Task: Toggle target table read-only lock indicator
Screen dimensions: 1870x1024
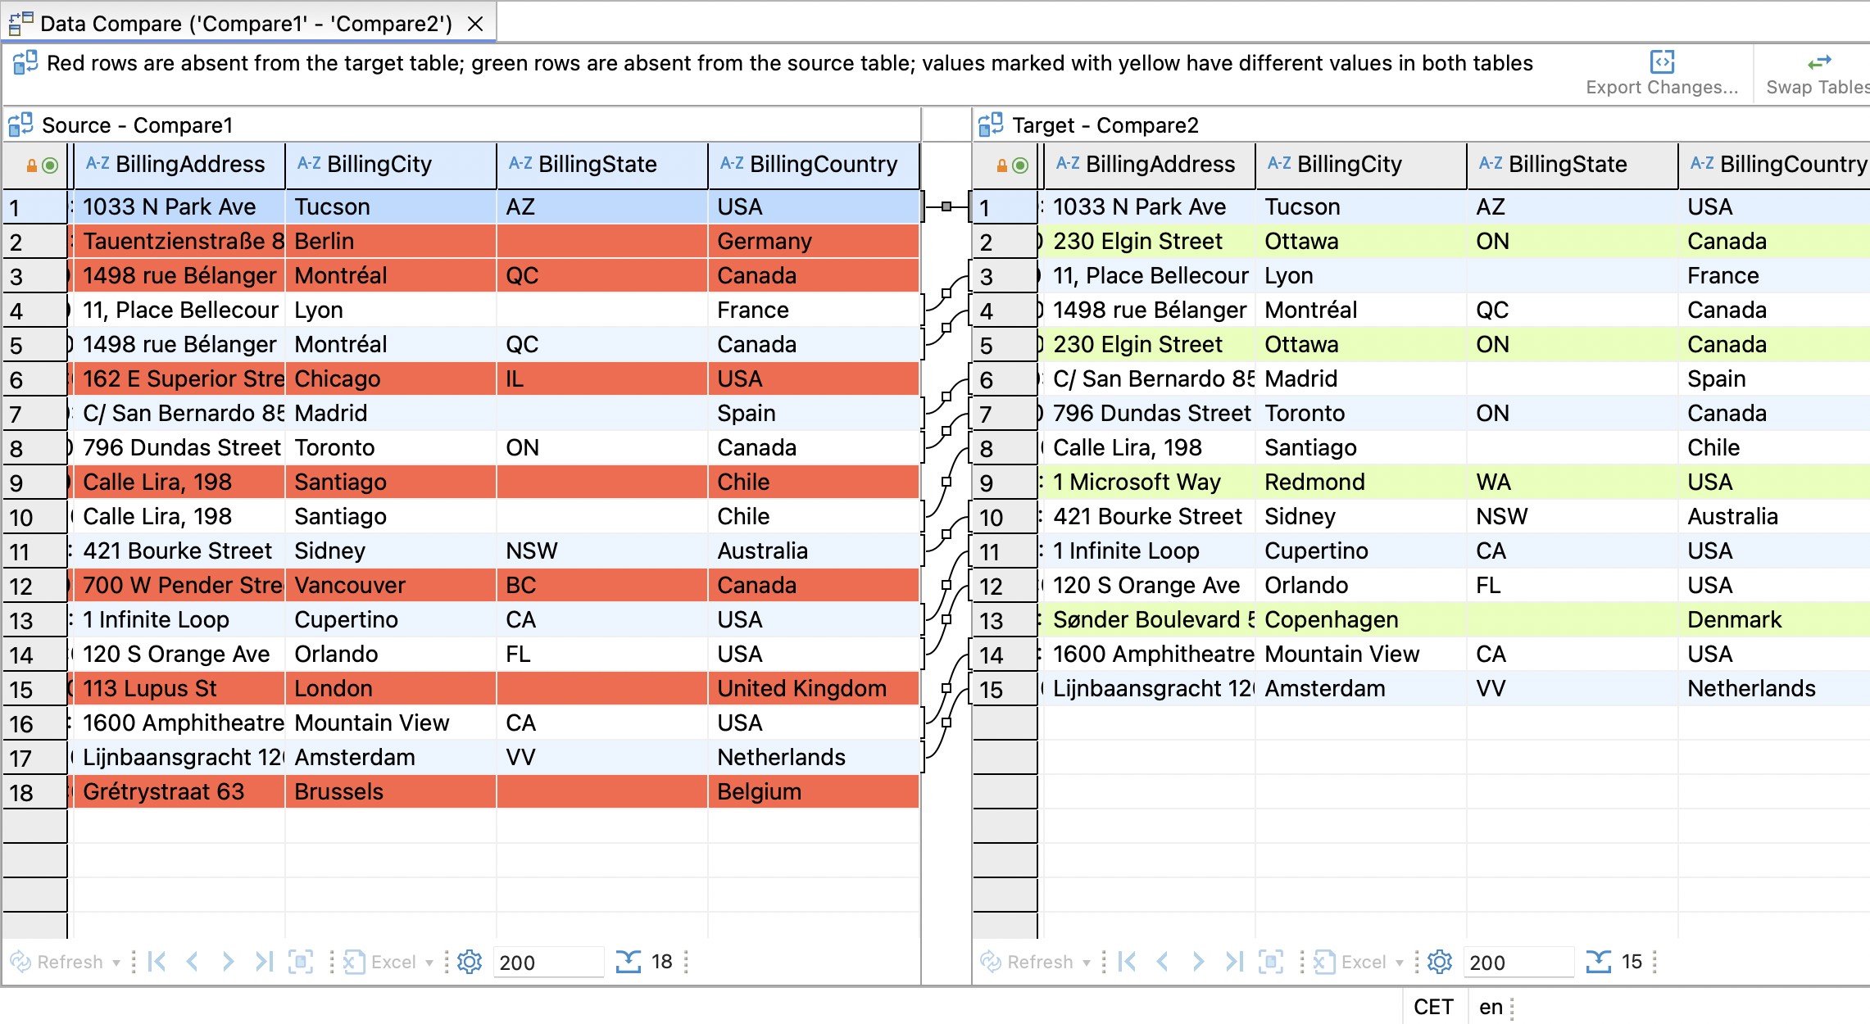Action: 1001,165
